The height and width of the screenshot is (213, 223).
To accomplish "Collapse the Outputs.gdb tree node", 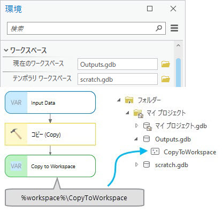I will click(136, 139).
